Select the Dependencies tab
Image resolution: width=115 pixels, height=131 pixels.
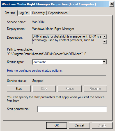[58, 13]
